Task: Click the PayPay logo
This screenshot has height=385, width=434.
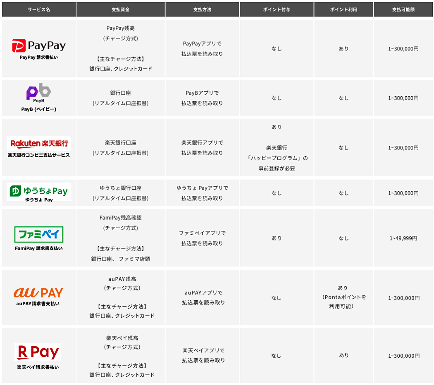Action: (39, 45)
